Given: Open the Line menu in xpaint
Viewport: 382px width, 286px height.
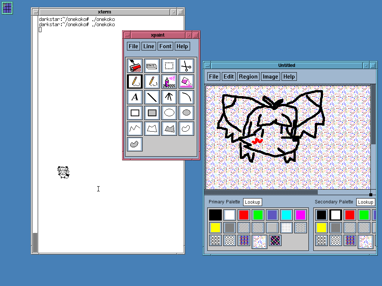Looking at the screenshot, I should point(149,46).
